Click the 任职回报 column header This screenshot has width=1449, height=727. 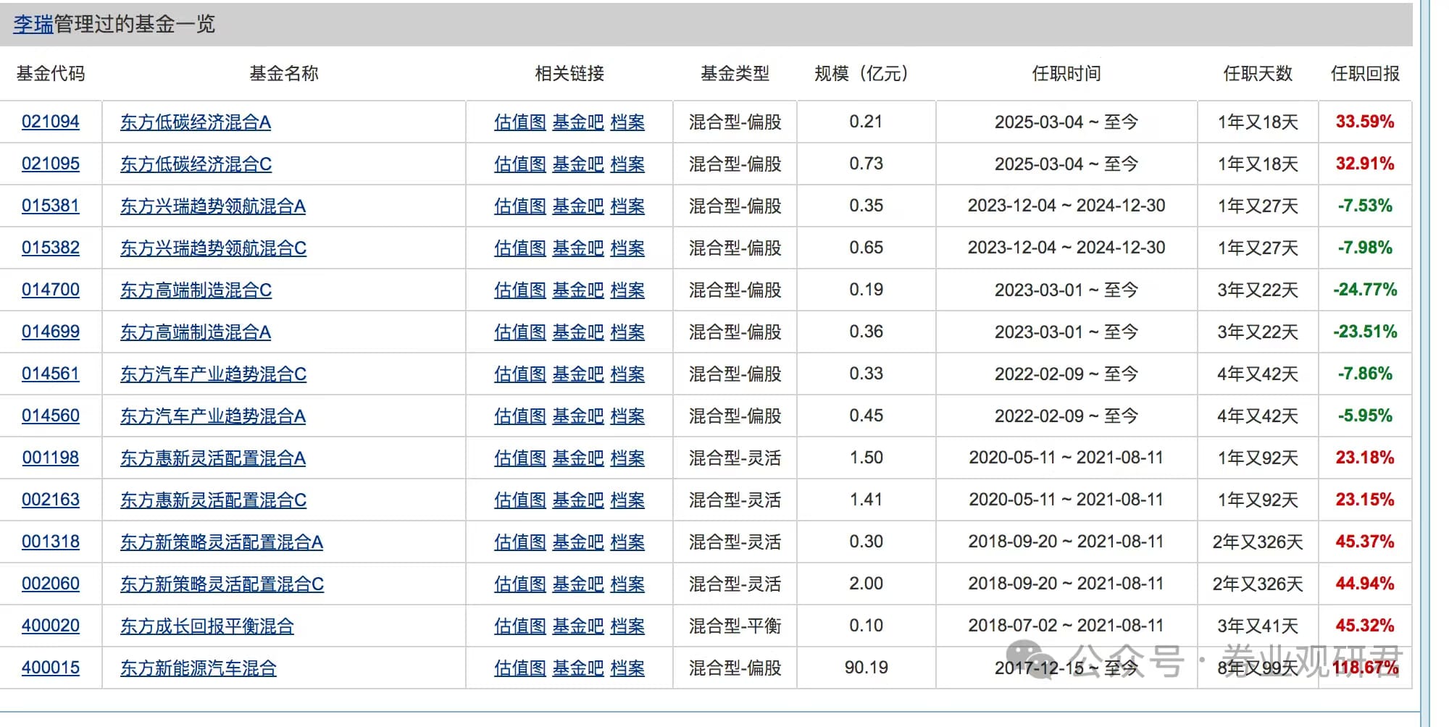1365,73
